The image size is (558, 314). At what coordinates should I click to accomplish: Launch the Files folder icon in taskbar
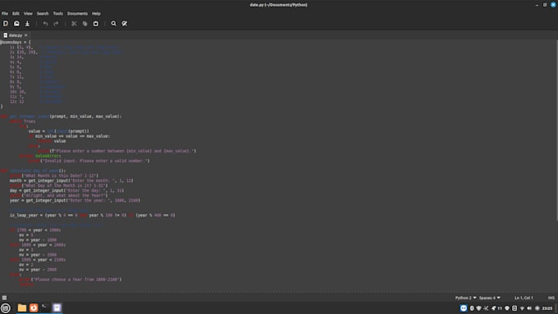21,308
